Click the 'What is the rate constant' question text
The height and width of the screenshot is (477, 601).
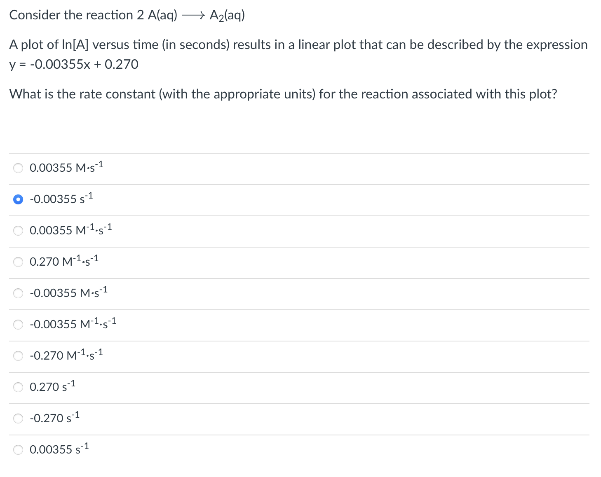[x=283, y=94]
